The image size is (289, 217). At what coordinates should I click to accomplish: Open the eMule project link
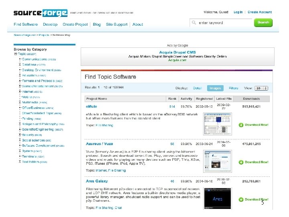point(91,106)
